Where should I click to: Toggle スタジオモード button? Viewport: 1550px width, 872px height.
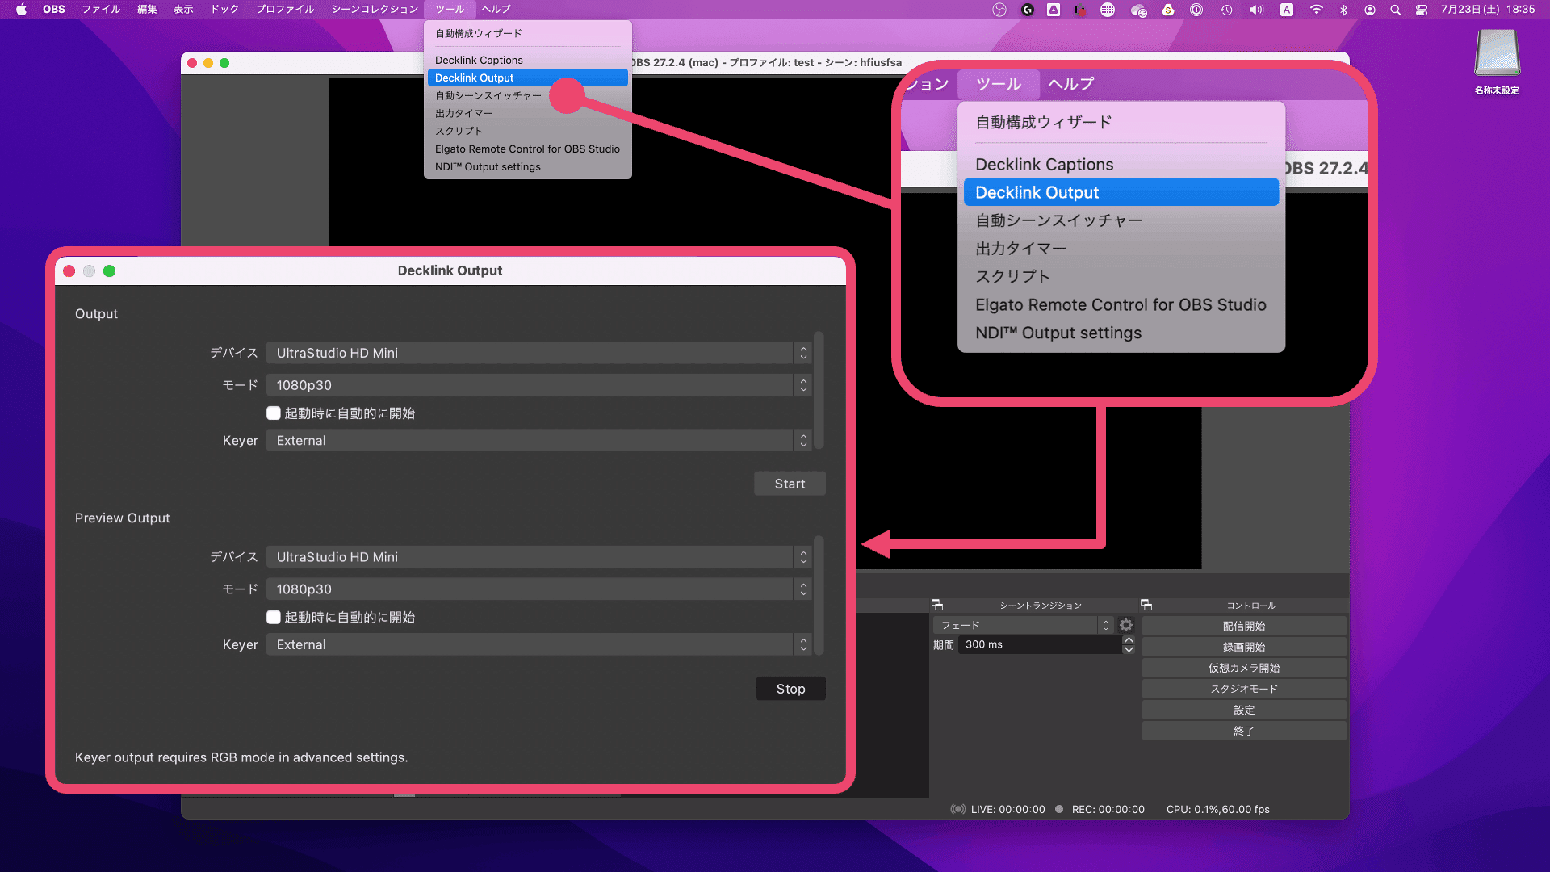click(1244, 689)
